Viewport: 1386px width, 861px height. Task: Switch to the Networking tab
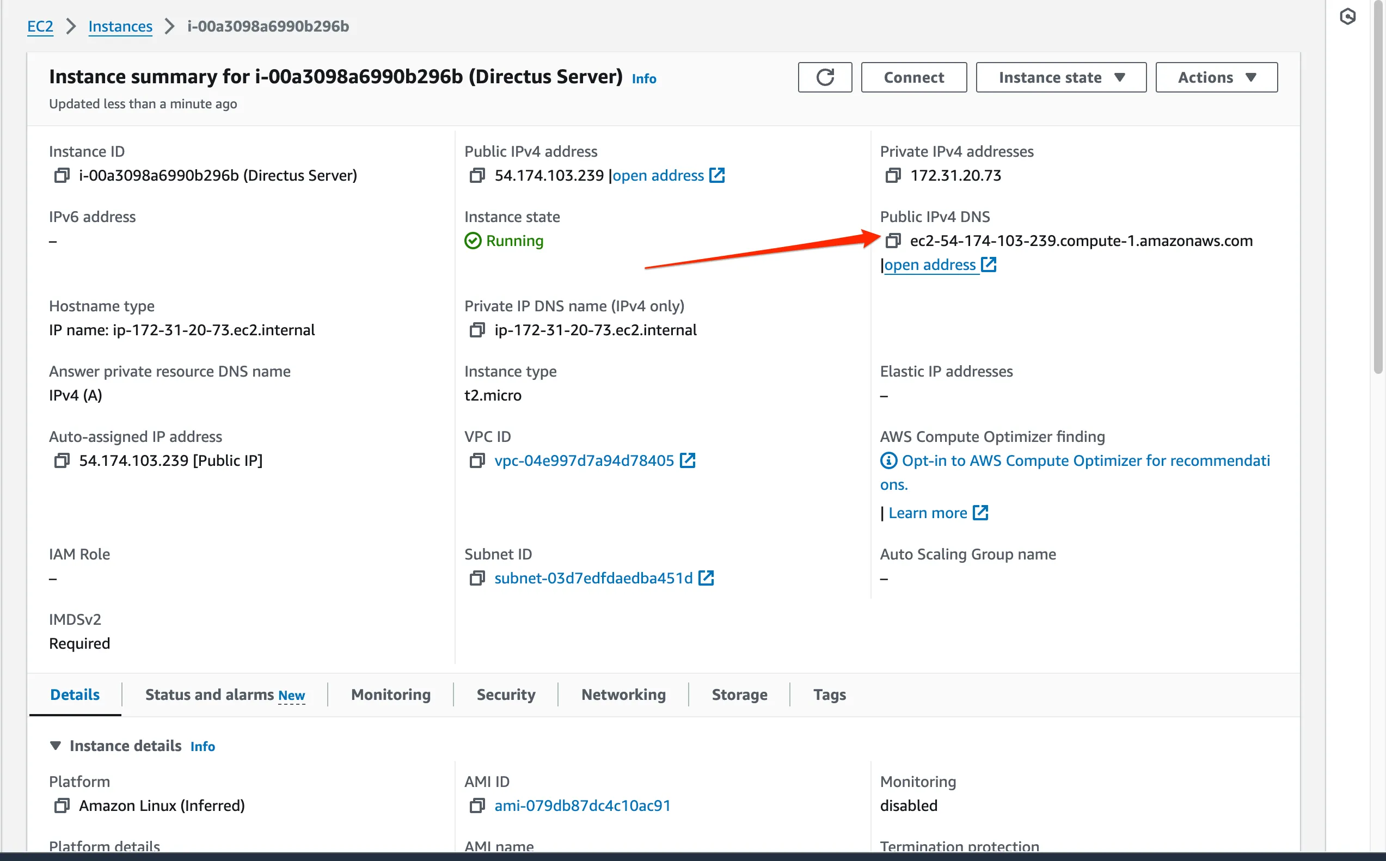pyautogui.click(x=623, y=694)
